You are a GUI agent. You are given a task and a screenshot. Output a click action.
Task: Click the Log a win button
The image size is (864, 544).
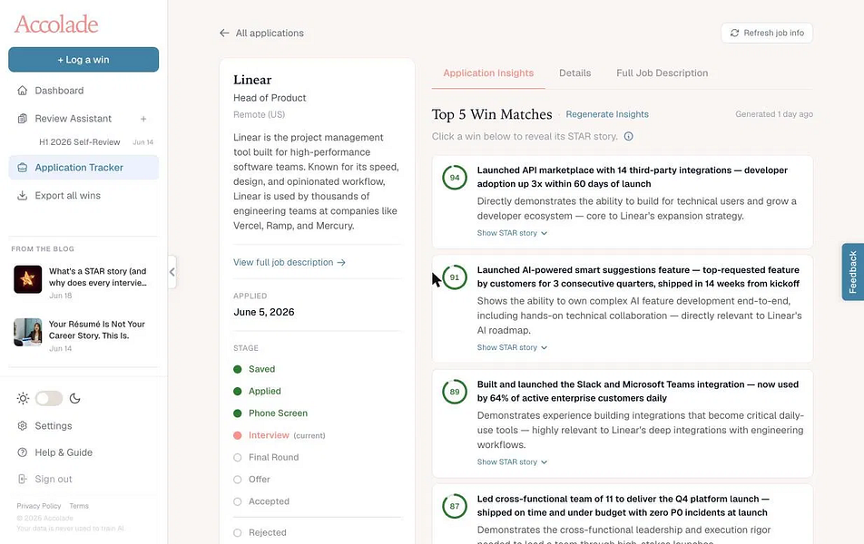tap(83, 60)
